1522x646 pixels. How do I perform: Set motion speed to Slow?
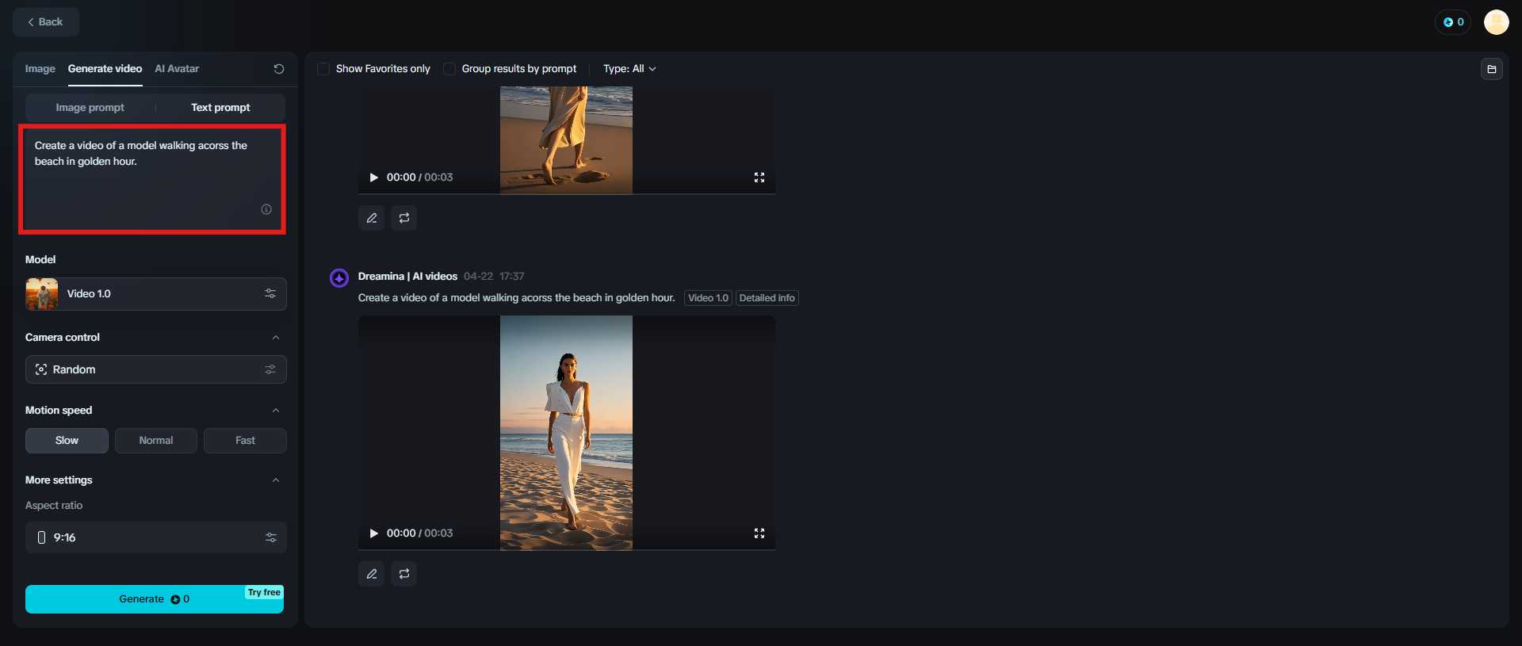67,441
